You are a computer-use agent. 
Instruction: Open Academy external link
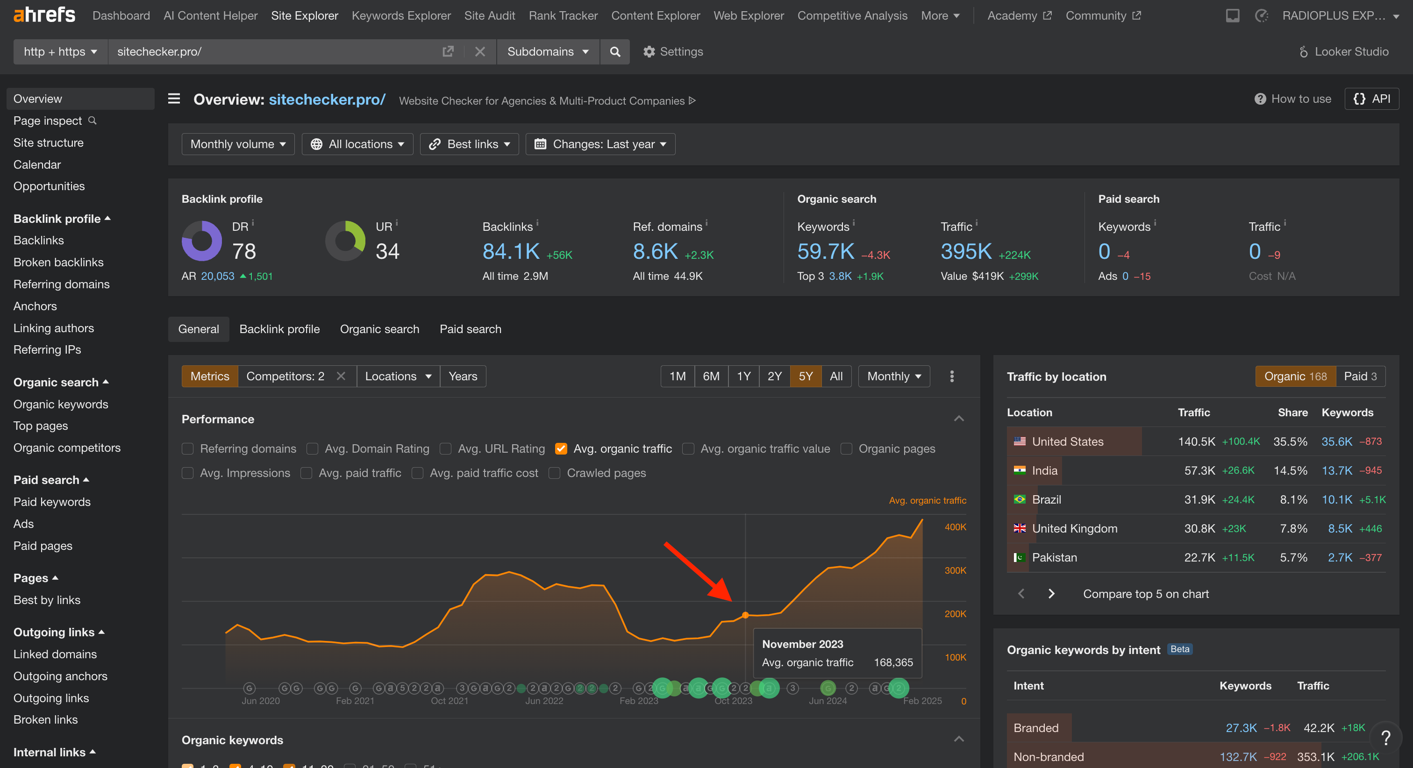tap(1019, 15)
